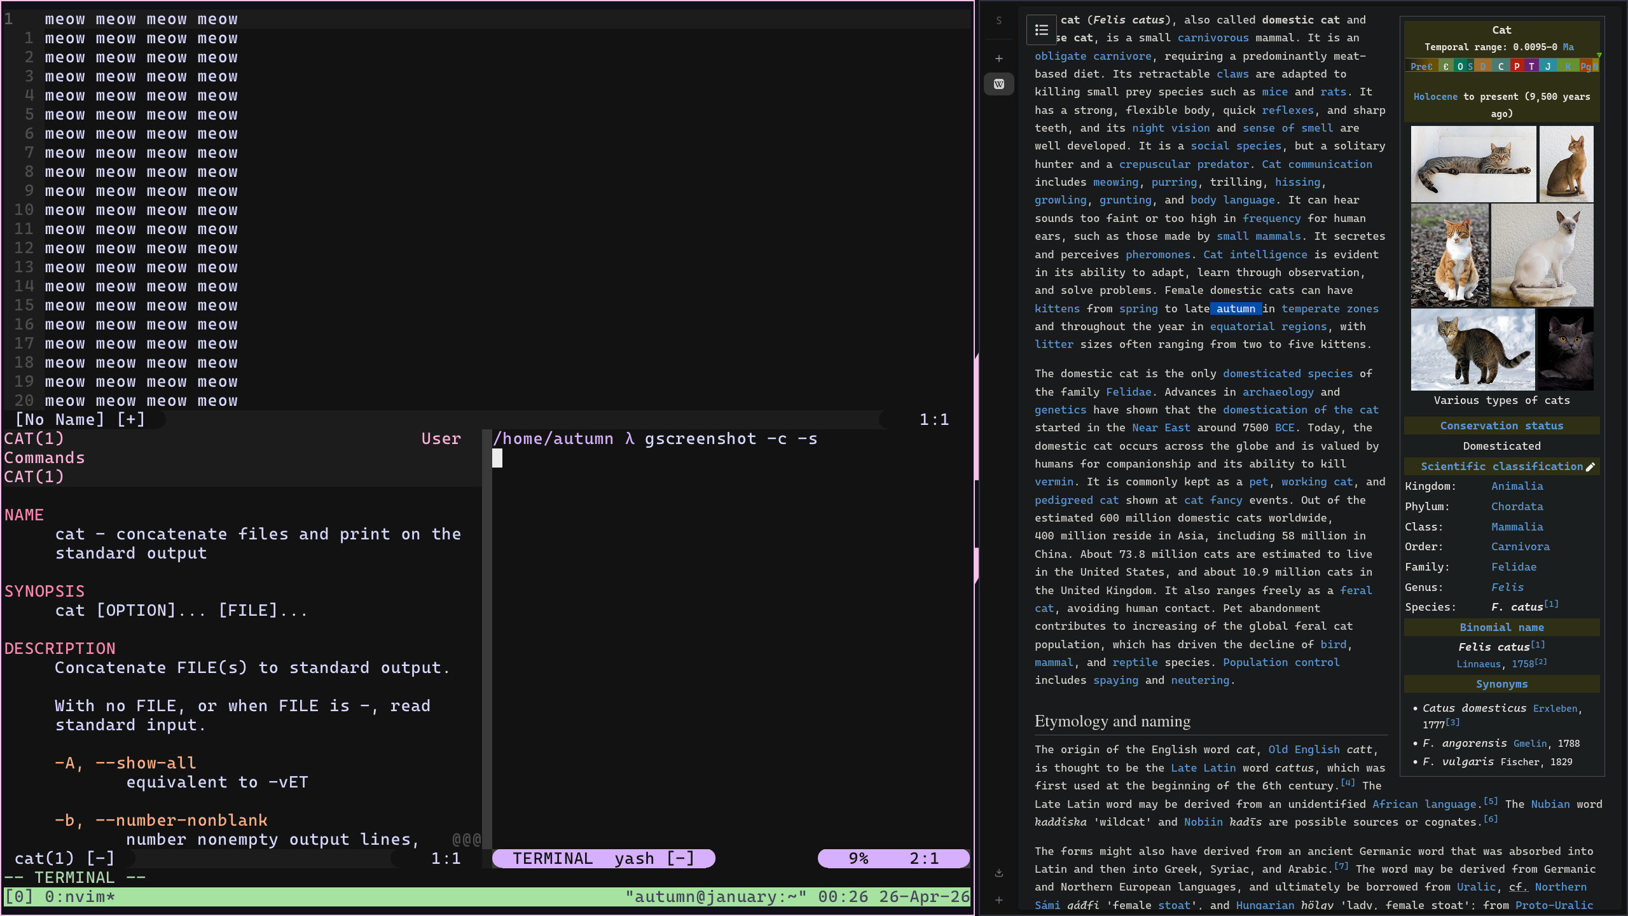The image size is (1628, 916).
Task: Click the 'Synonyms' infobox header link
Action: click(1501, 684)
